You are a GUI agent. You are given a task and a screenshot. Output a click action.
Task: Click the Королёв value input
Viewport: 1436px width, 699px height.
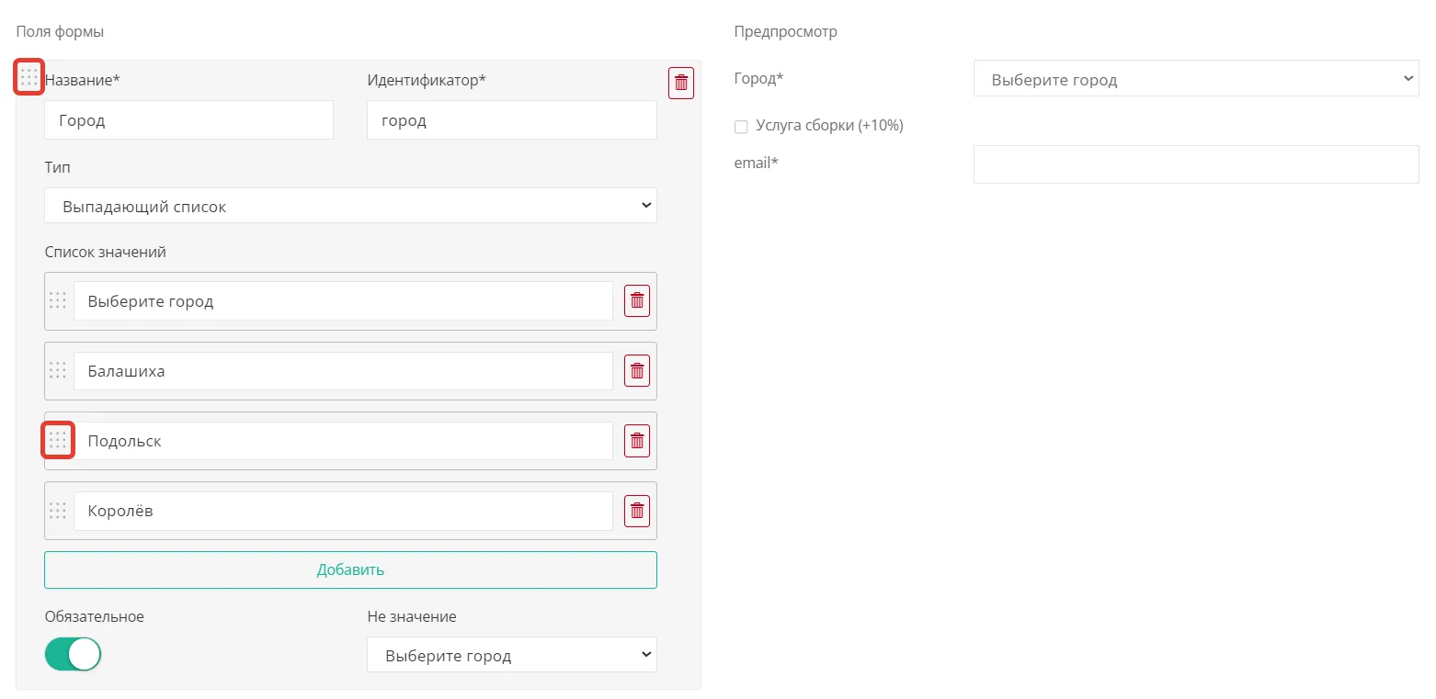tap(343, 511)
